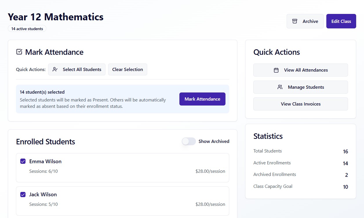Click the people icon in Manage Students

pyautogui.click(x=280, y=87)
